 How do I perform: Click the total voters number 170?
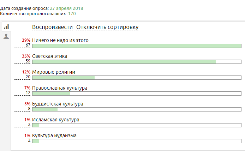pyautogui.click(x=72, y=14)
